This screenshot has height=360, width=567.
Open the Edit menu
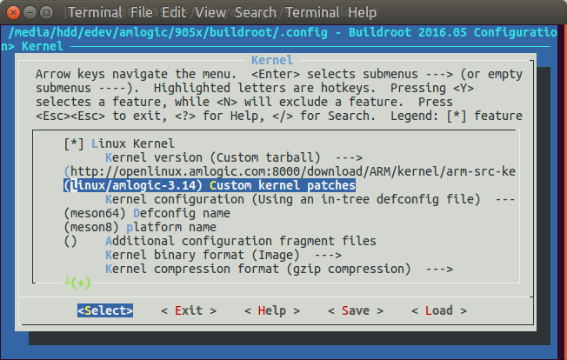click(174, 13)
